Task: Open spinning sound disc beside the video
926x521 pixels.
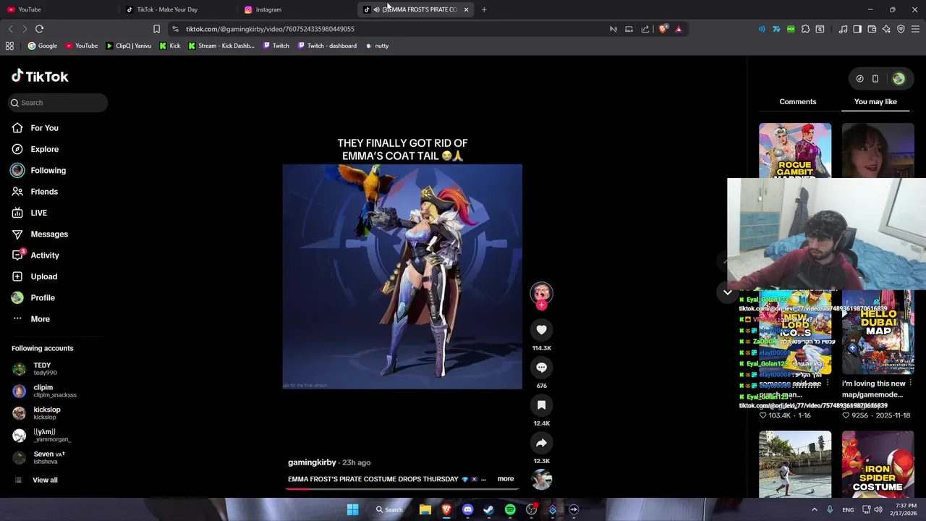Action: (x=541, y=479)
